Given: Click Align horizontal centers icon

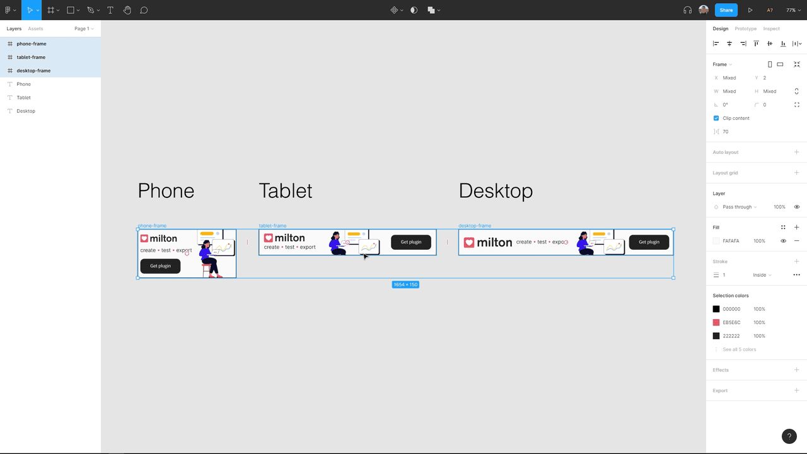Looking at the screenshot, I should click(729, 44).
